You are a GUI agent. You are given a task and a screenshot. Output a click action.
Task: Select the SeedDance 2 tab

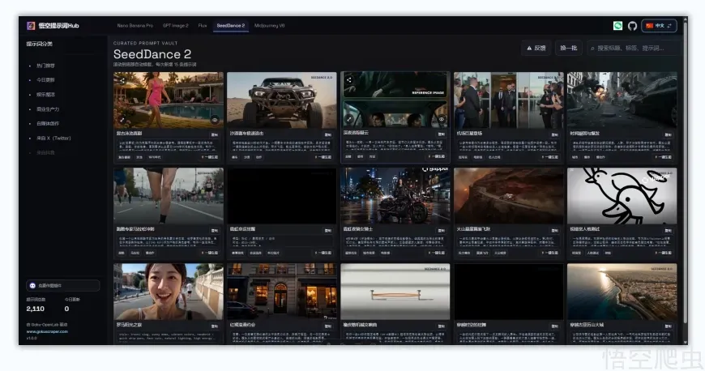click(231, 26)
